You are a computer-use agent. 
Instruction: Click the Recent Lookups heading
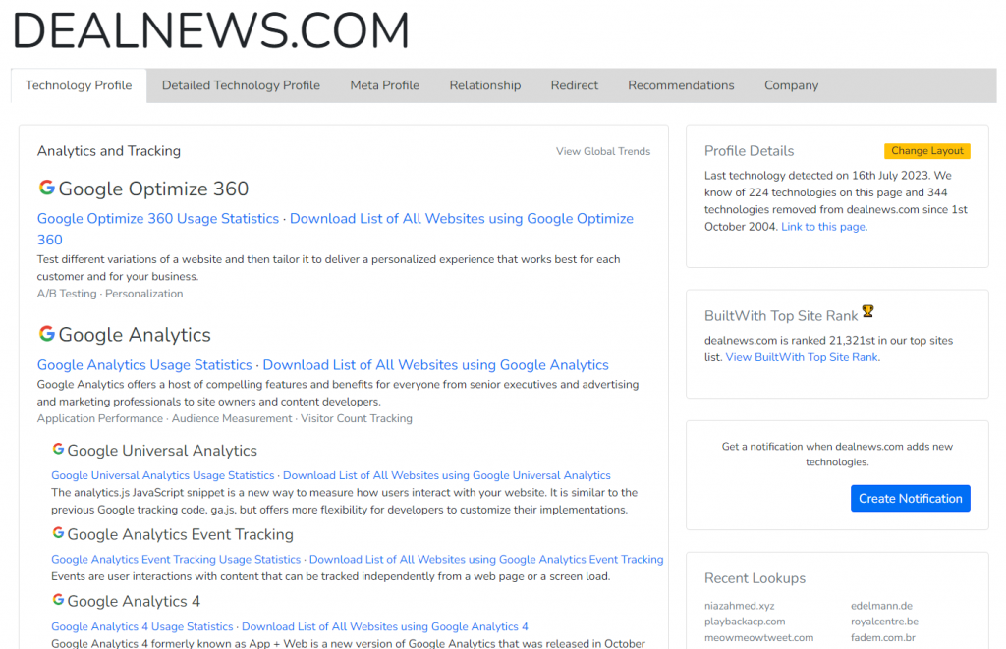pos(754,578)
